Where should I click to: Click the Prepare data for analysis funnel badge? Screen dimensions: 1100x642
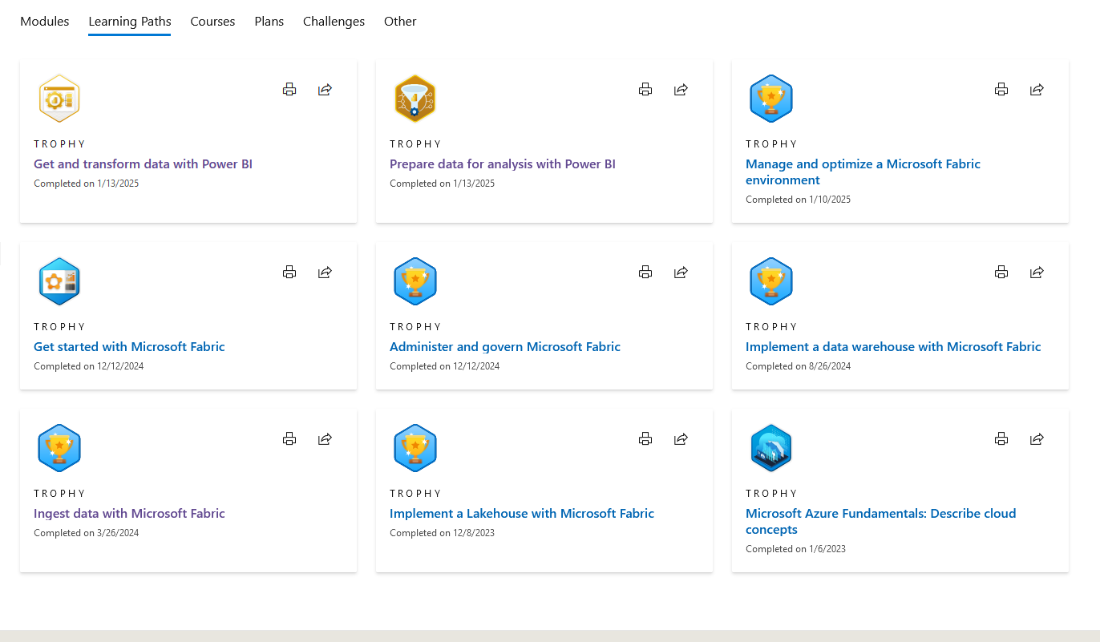tap(415, 99)
